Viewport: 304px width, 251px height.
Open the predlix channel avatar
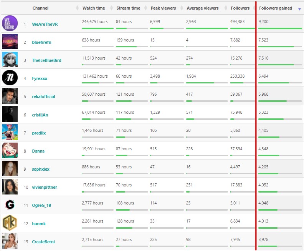pyautogui.click(x=10, y=133)
